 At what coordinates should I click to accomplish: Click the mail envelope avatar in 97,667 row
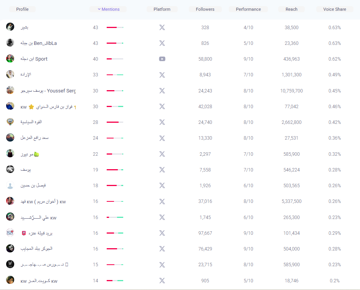[10, 232]
